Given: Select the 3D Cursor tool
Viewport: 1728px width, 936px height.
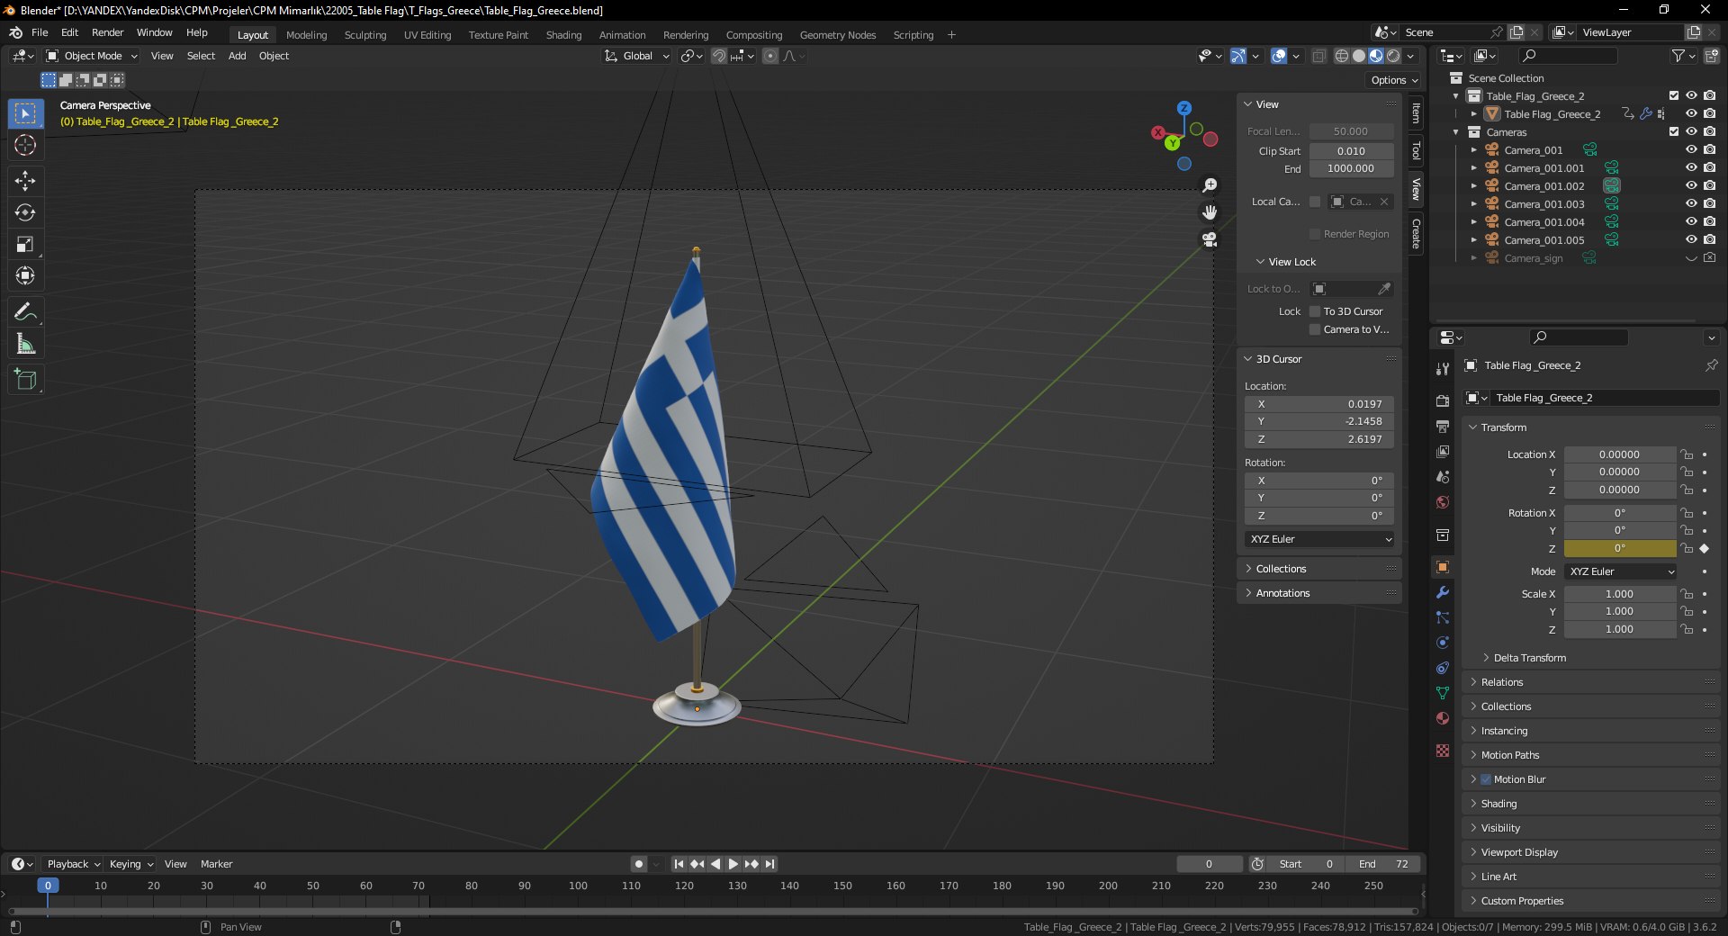Looking at the screenshot, I should click(x=25, y=145).
